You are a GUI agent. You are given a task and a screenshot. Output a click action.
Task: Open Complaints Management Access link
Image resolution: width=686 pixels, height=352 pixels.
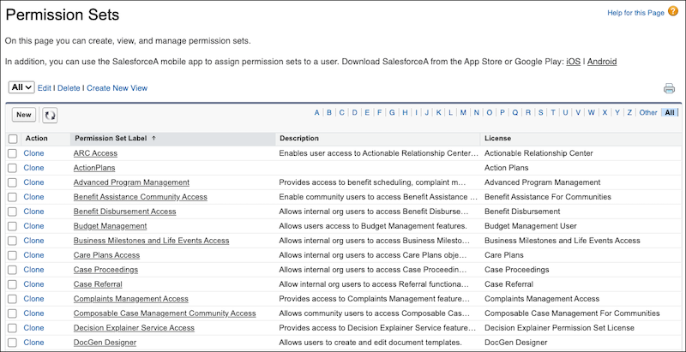tap(131, 299)
